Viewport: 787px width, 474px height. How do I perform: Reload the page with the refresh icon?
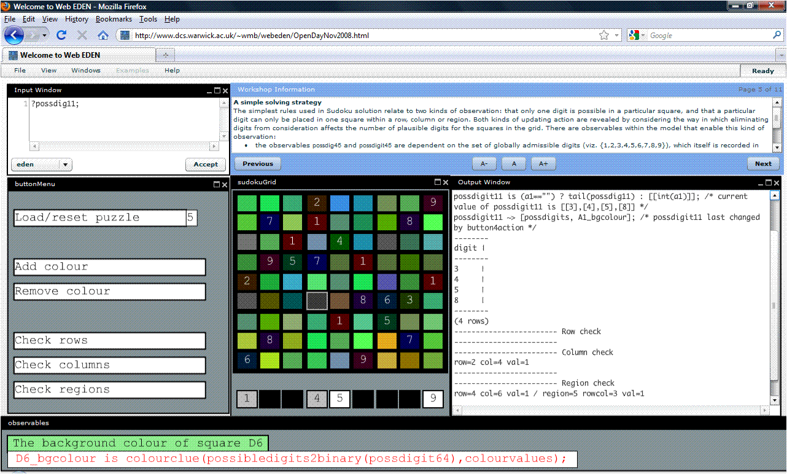tap(61, 36)
